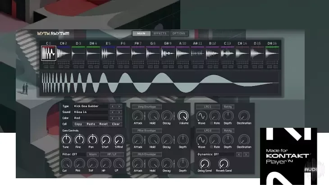Copy the current cell
The height and width of the screenshot is (185, 329).
point(78,124)
